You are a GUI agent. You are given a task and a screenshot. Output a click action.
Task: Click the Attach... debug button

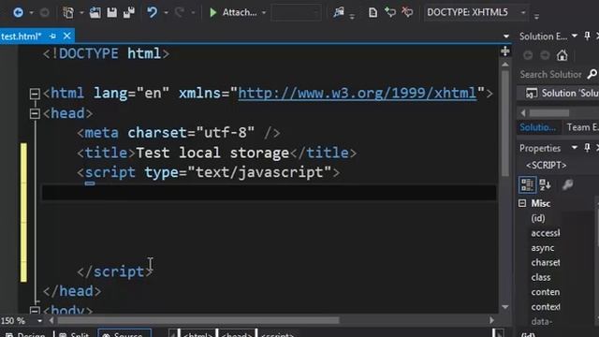coord(233,12)
